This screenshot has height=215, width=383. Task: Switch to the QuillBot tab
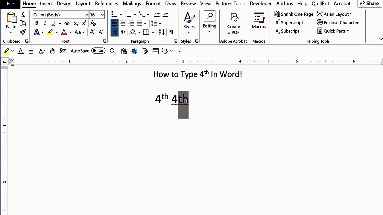pyautogui.click(x=320, y=4)
